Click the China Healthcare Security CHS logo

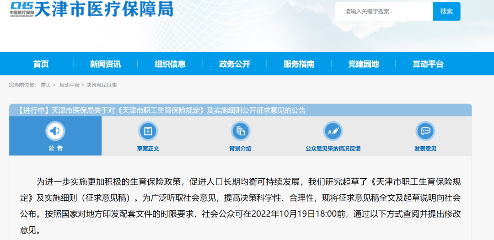[21, 9]
